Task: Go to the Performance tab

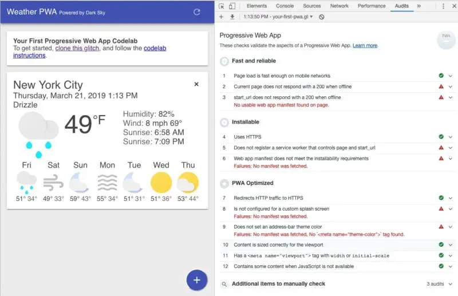Action: [x=372, y=6]
